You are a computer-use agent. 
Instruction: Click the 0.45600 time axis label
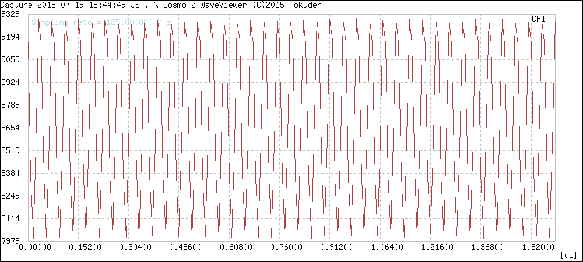point(185,247)
